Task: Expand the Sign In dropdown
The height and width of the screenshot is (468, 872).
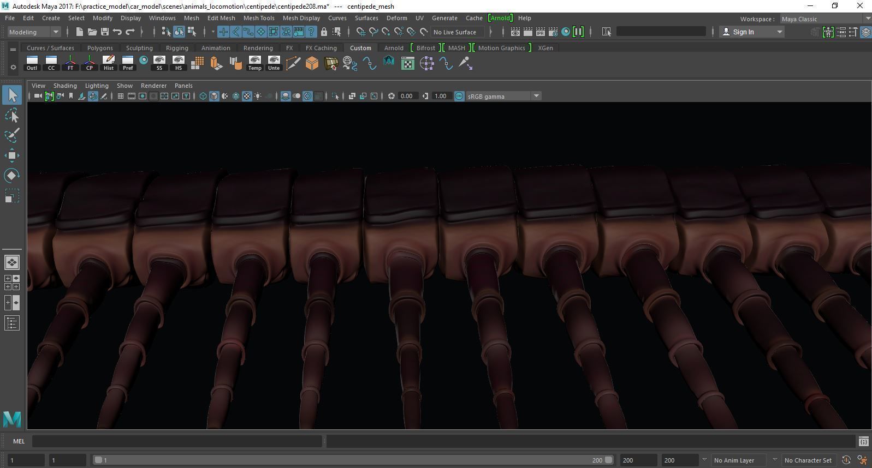Action: [752, 32]
